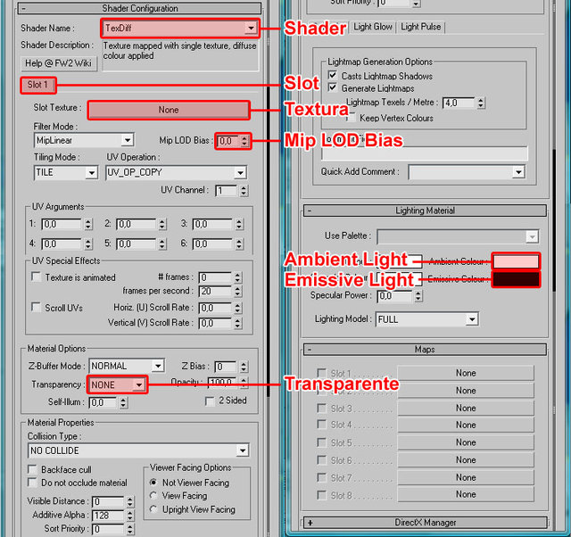Open the Shader Name dropdown
This screenshot has height=537, width=571.
click(250, 29)
